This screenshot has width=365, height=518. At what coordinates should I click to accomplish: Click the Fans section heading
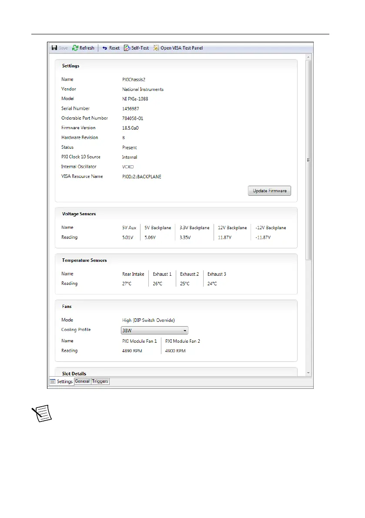pyautogui.click(x=67, y=307)
